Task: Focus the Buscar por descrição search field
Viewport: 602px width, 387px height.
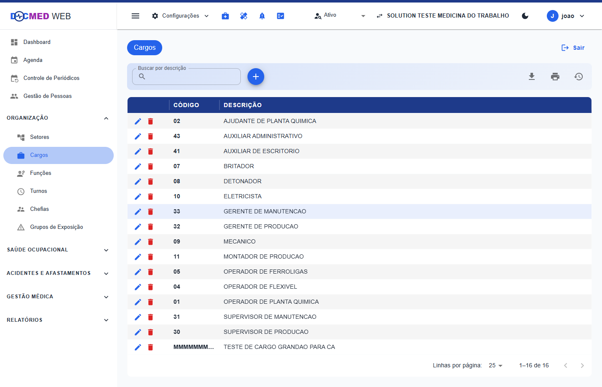Action: pos(186,77)
